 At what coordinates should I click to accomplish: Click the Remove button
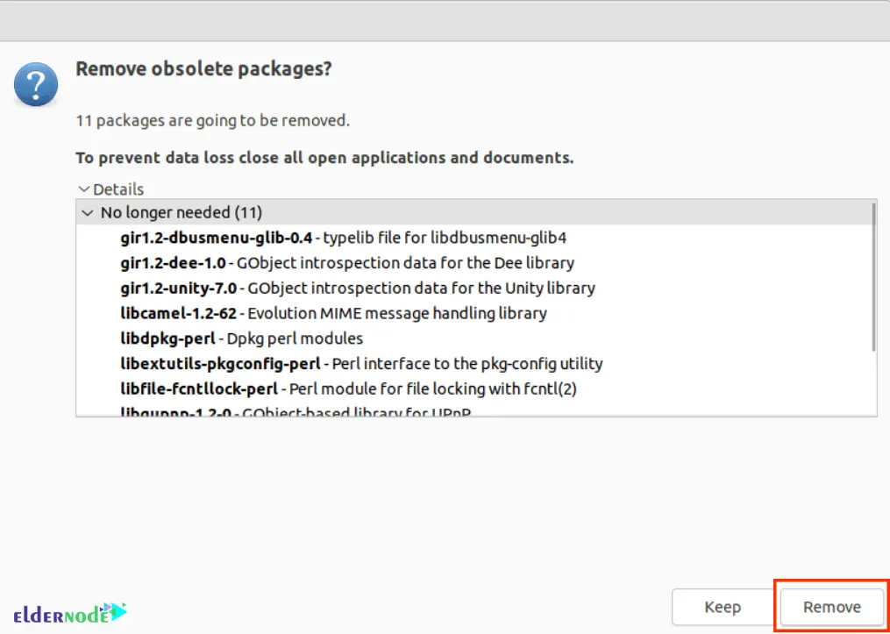pos(830,606)
